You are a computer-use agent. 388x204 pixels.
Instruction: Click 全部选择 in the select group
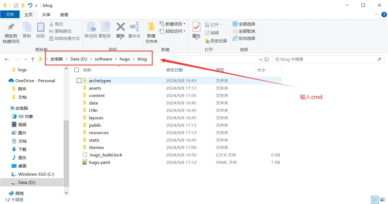pos(244,24)
